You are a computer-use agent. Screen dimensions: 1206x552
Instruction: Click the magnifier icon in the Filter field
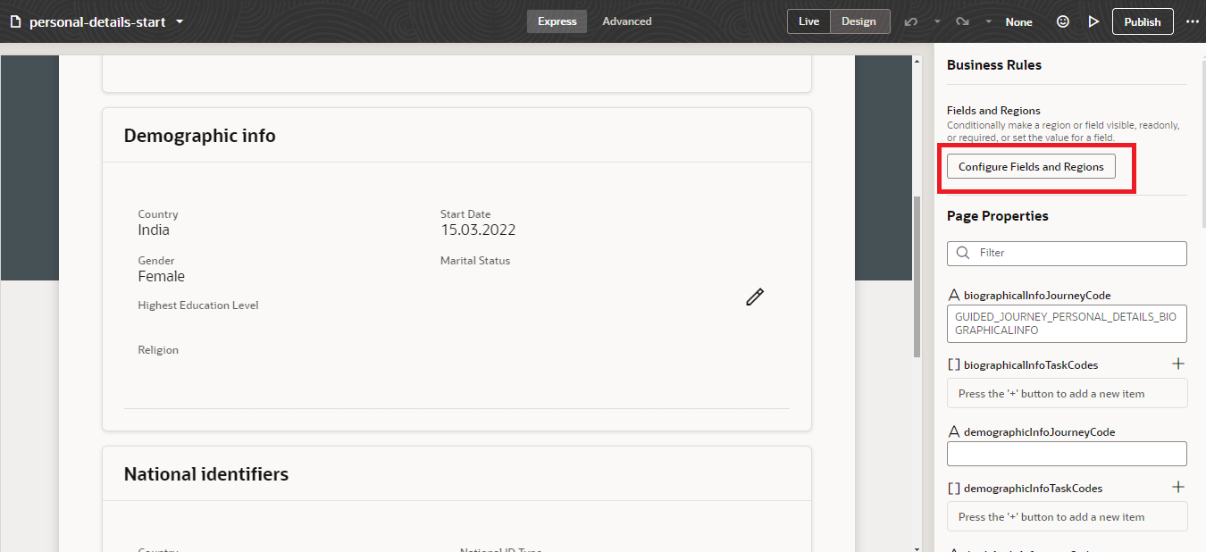pos(962,253)
